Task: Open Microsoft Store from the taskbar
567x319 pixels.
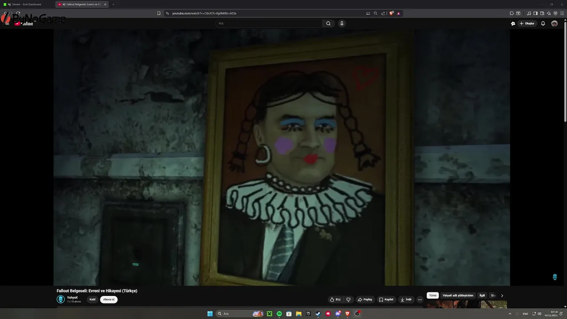Action: 289,314
